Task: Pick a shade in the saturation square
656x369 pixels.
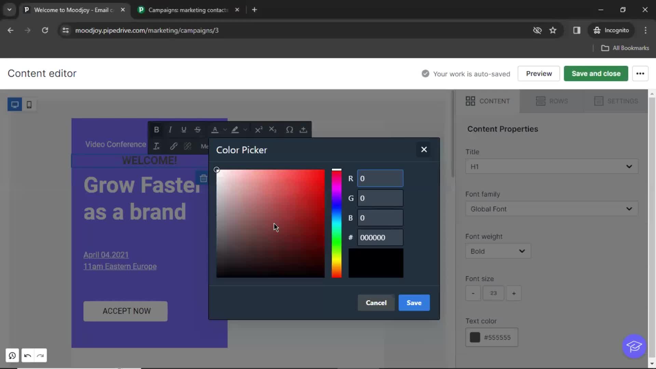Action: click(x=270, y=223)
